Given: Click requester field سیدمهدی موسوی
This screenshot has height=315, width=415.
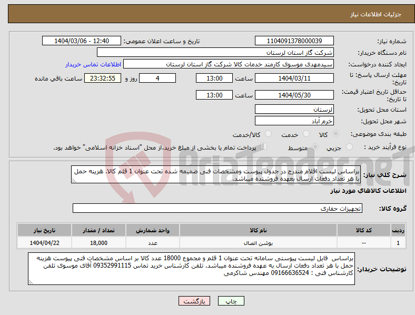Looking at the screenshot, I should click(229, 64).
